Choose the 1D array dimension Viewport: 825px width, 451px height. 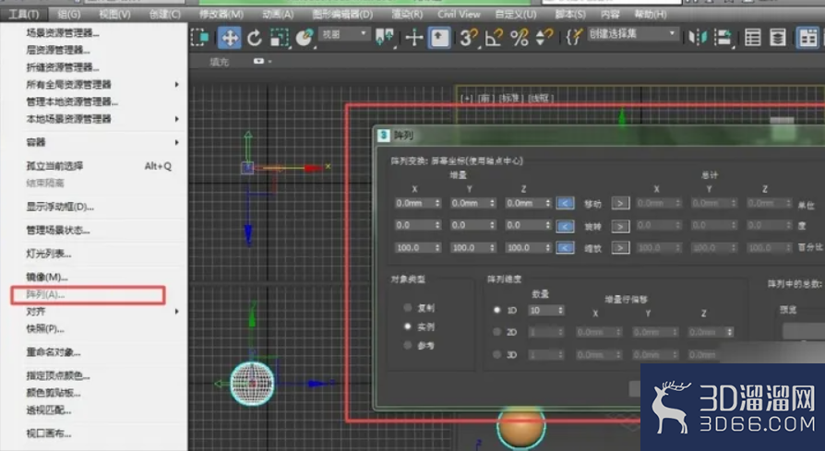496,310
